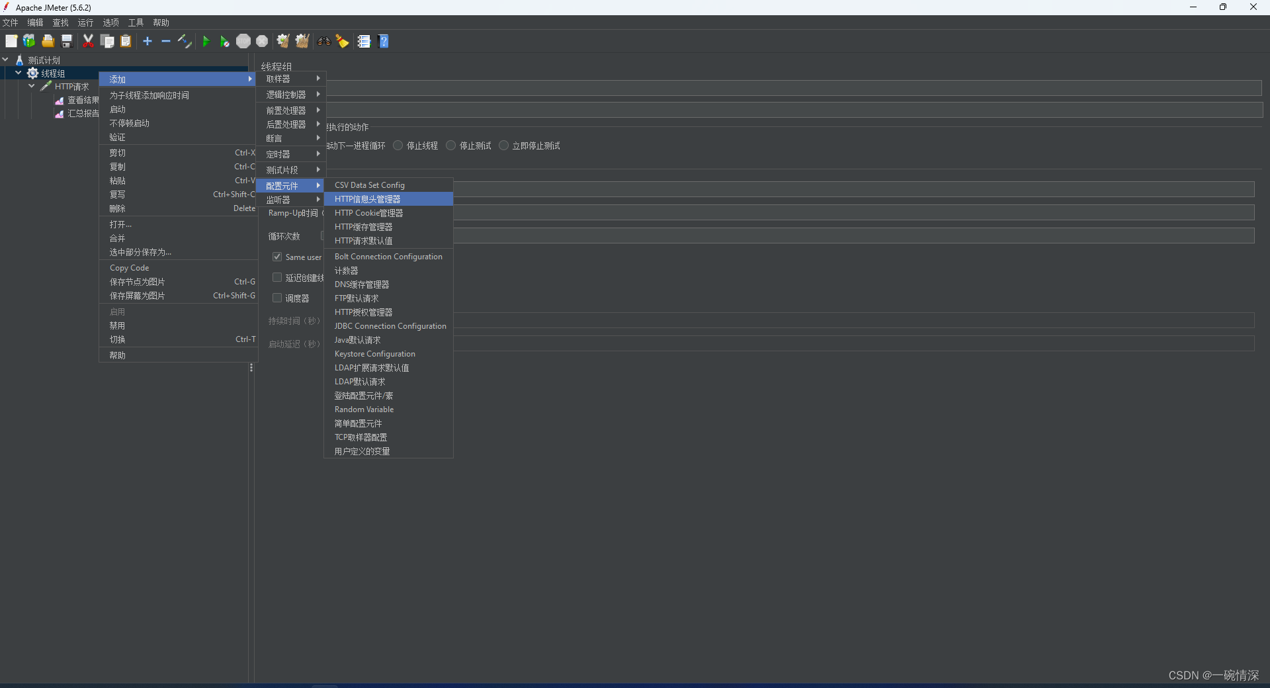Expand the 断言 submenu
Viewport: 1270px width, 688px height.
pyautogui.click(x=291, y=138)
